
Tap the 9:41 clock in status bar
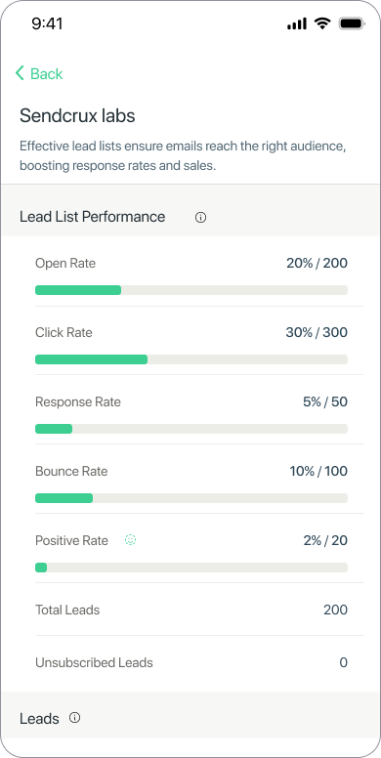click(47, 23)
